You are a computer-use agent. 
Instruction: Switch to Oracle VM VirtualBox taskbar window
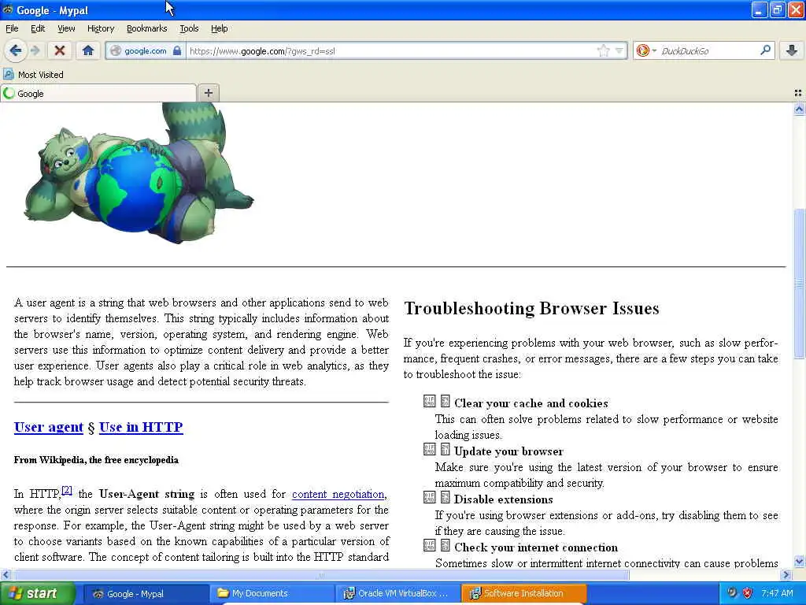397,594
